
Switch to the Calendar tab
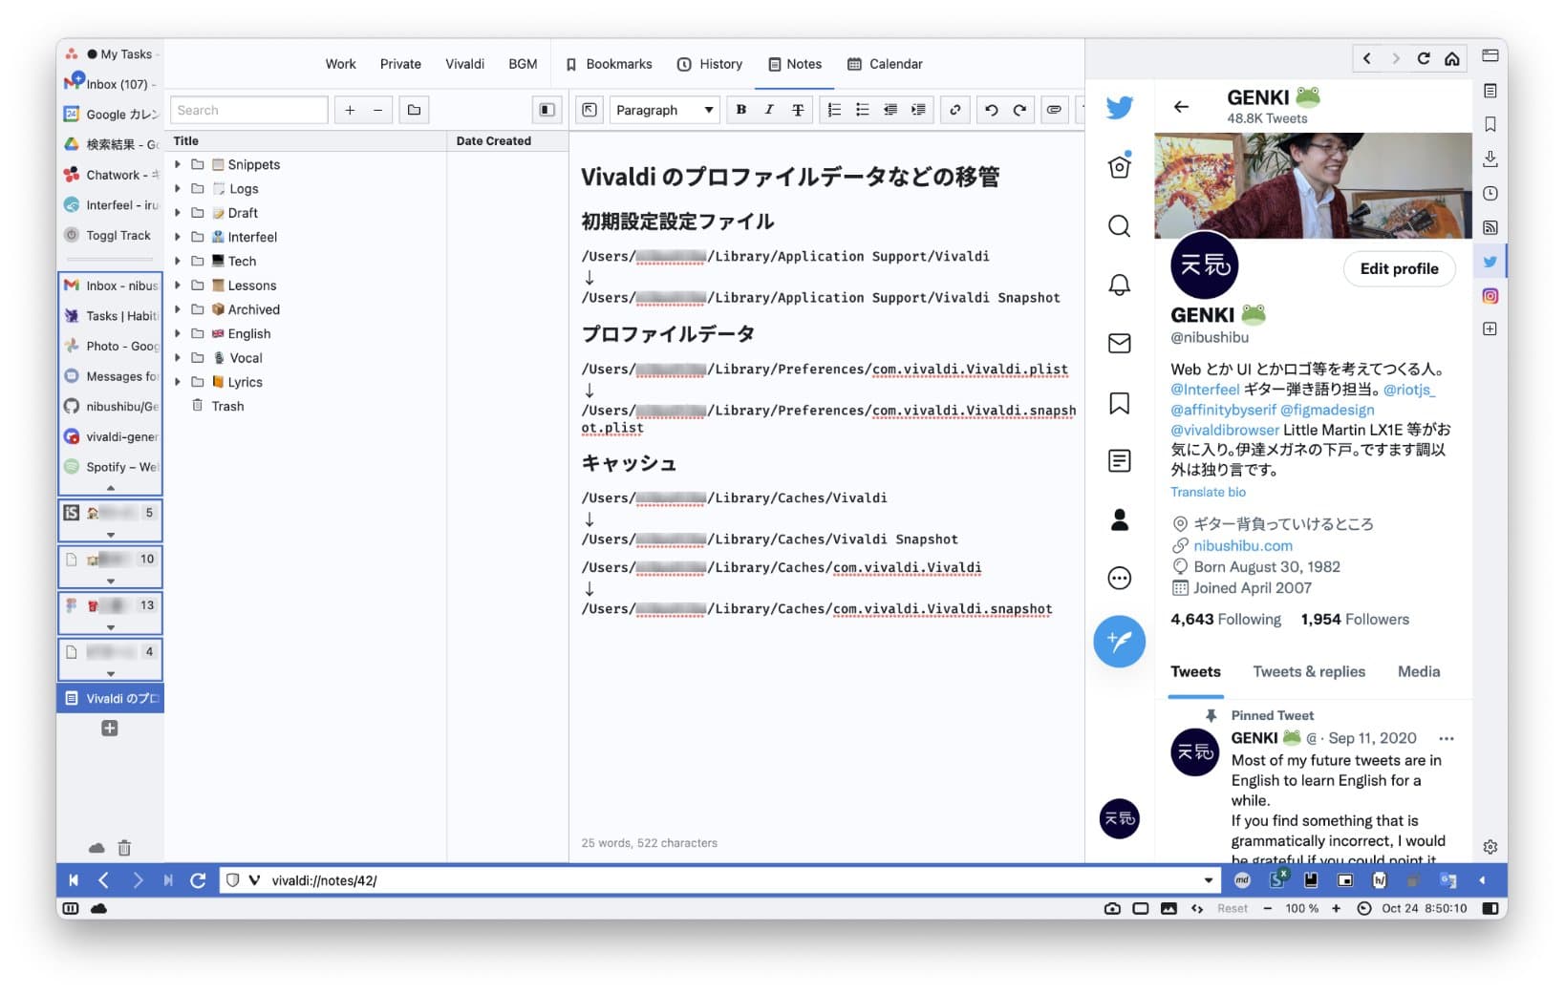click(885, 64)
